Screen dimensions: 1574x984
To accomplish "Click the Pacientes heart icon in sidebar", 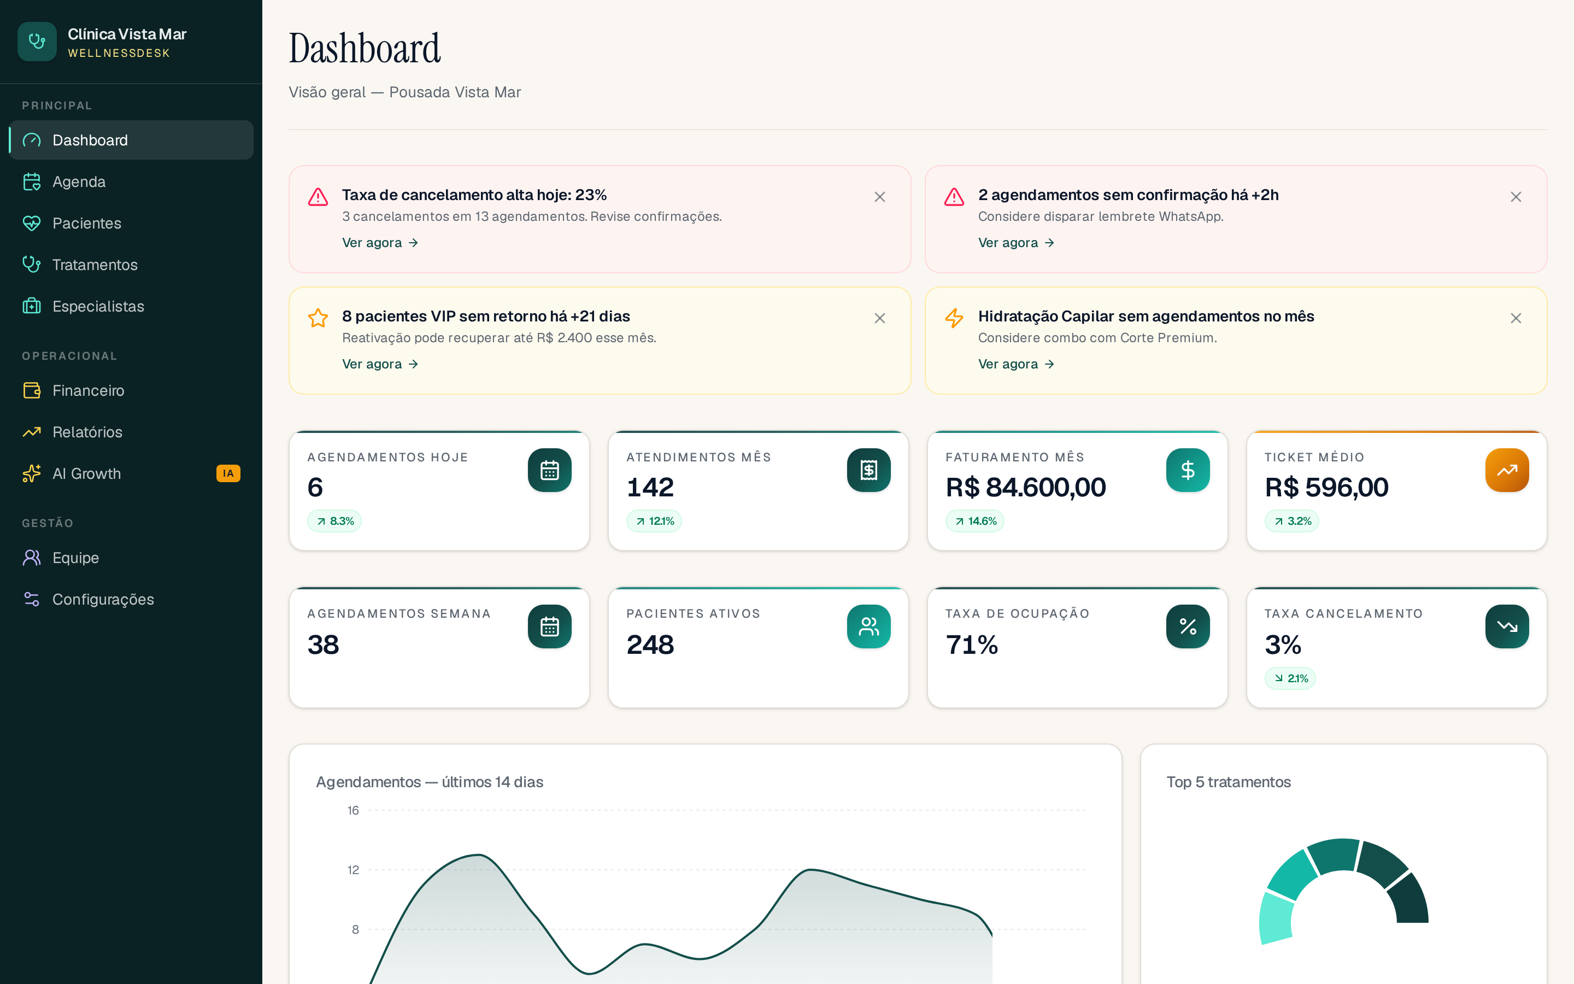I will coord(32,223).
